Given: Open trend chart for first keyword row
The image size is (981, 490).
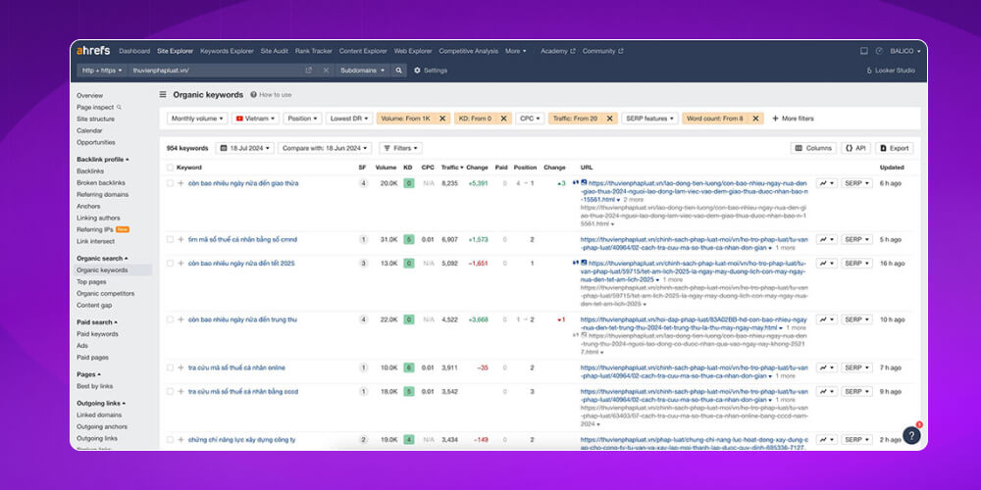Looking at the screenshot, I should (x=825, y=183).
